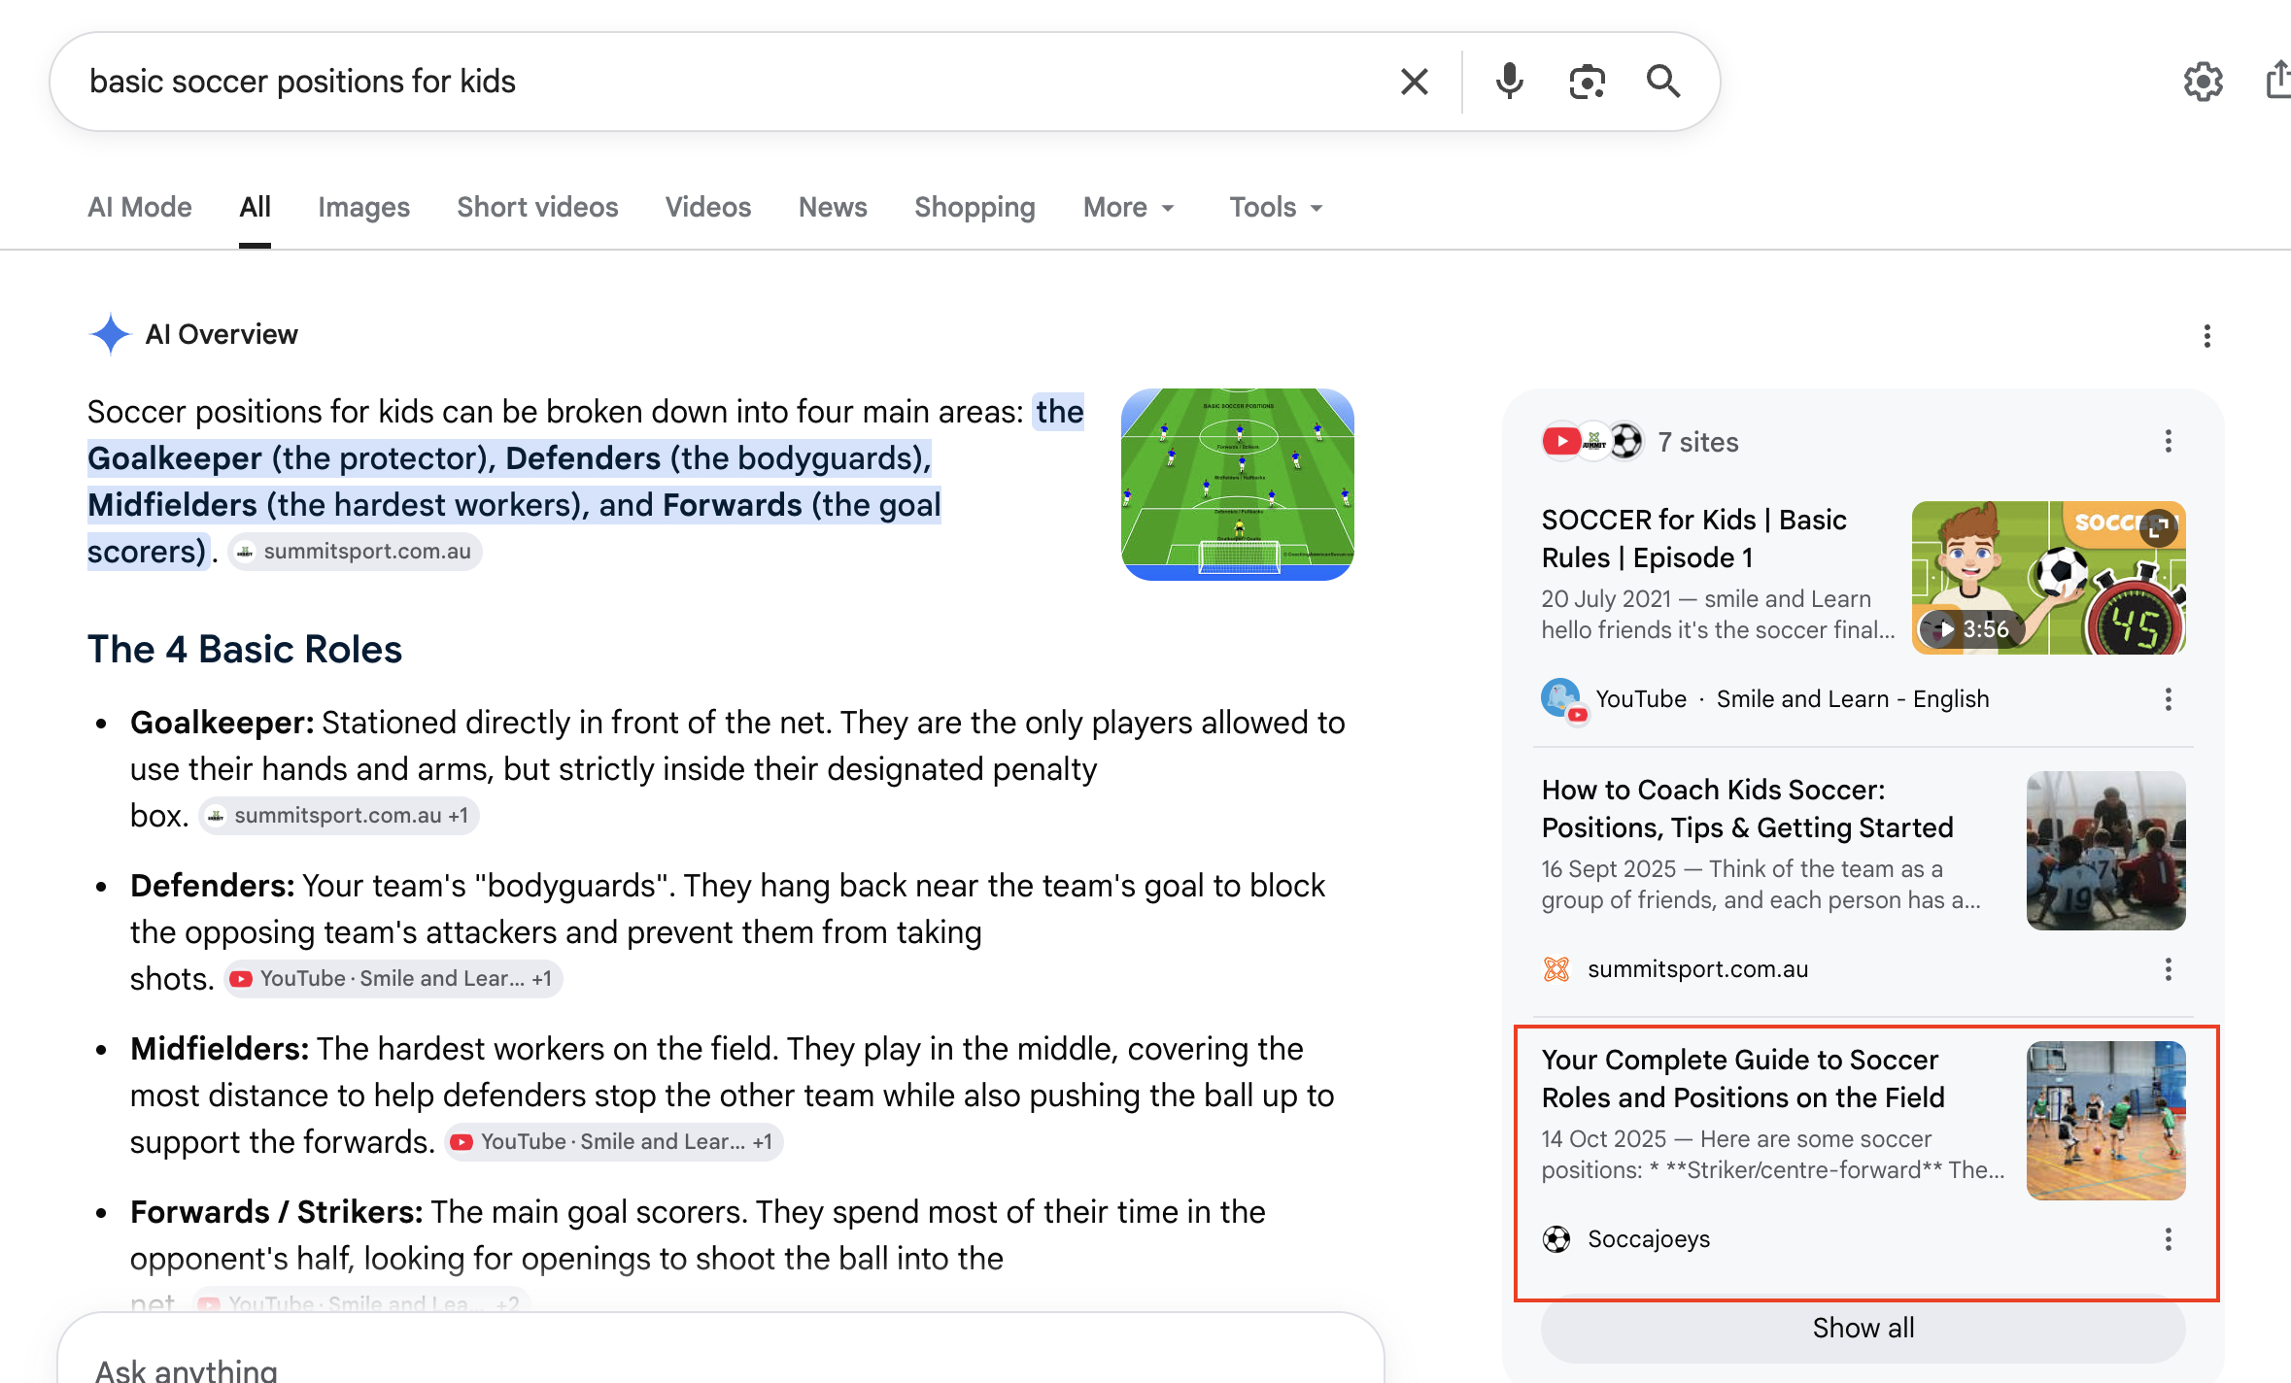Click the Forwards / Strikers: bold term
The width and height of the screenshot is (2291, 1383).
pos(276,1212)
